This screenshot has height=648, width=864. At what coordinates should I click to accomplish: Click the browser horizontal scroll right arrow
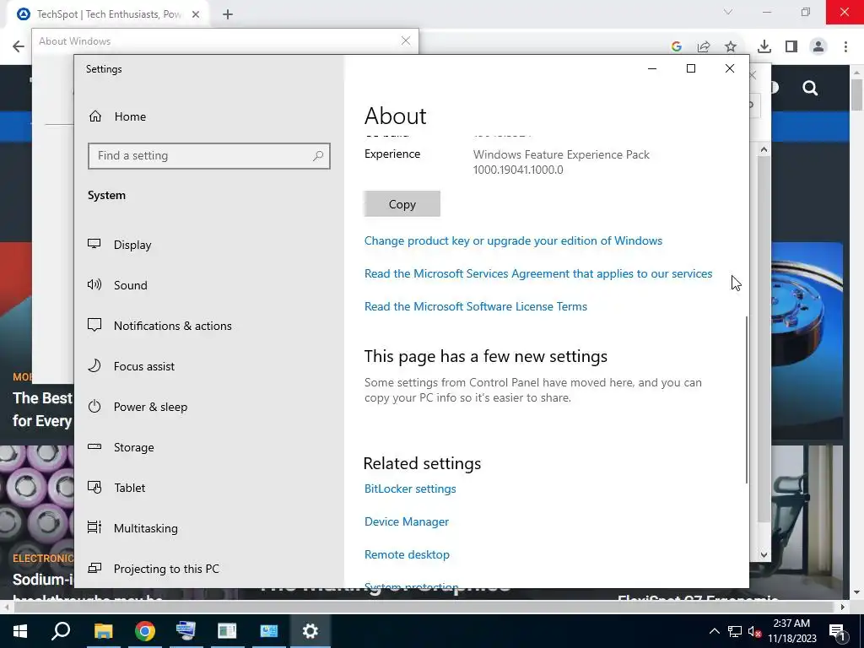843,607
